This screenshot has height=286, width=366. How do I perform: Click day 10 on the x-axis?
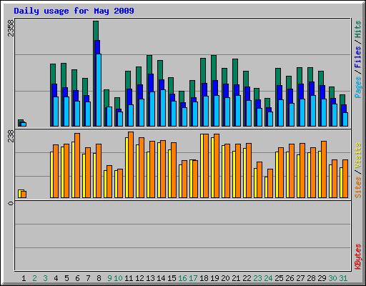(118, 278)
